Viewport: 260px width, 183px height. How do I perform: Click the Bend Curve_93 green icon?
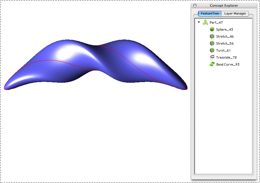pos(212,64)
